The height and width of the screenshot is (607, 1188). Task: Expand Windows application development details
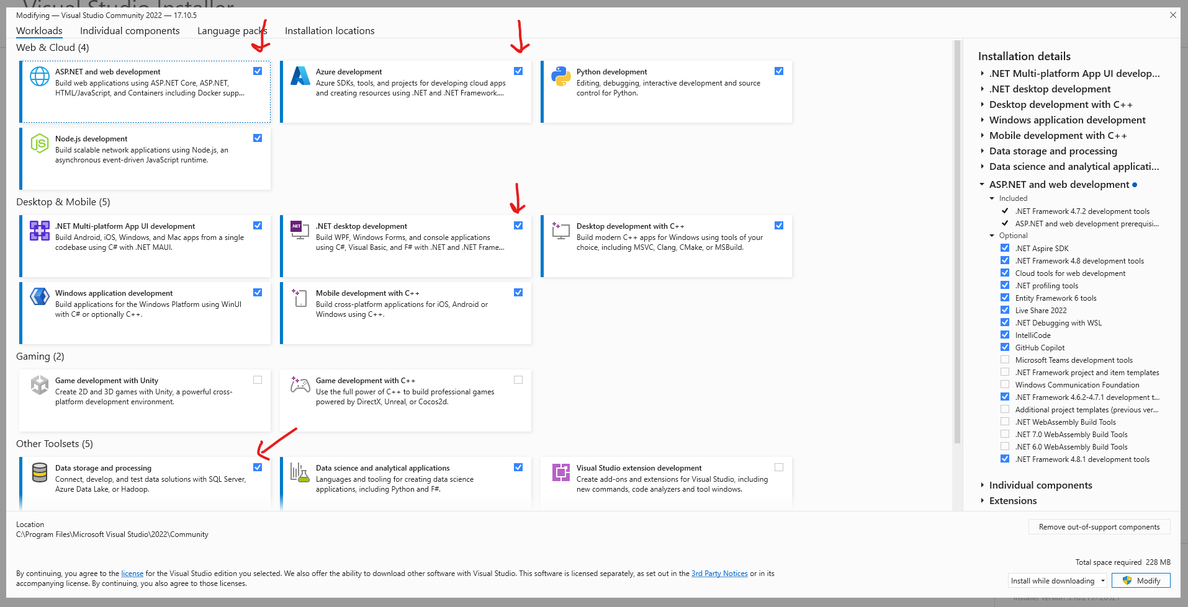tap(983, 120)
